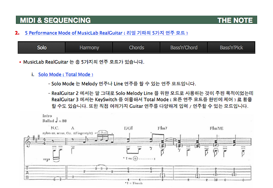Open the Chords mode tab
Viewport: 273px width, 188px height.
(136, 47)
